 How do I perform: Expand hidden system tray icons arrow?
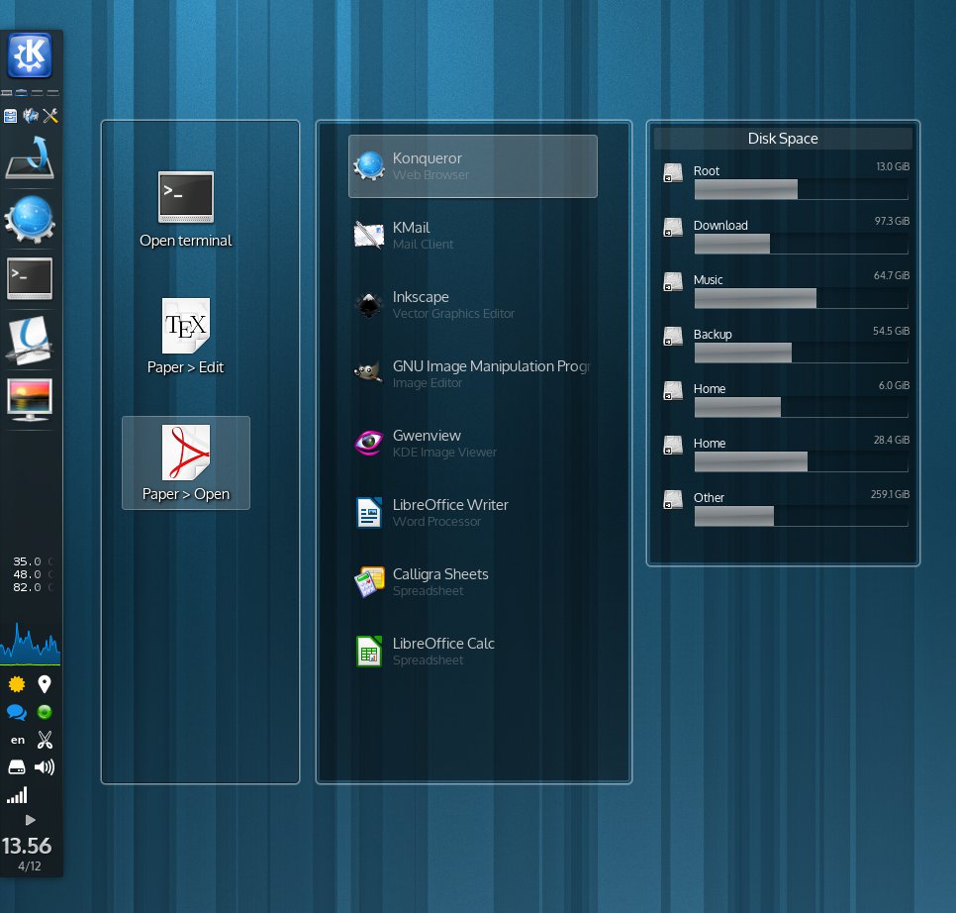pyautogui.click(x=31, y=820)
